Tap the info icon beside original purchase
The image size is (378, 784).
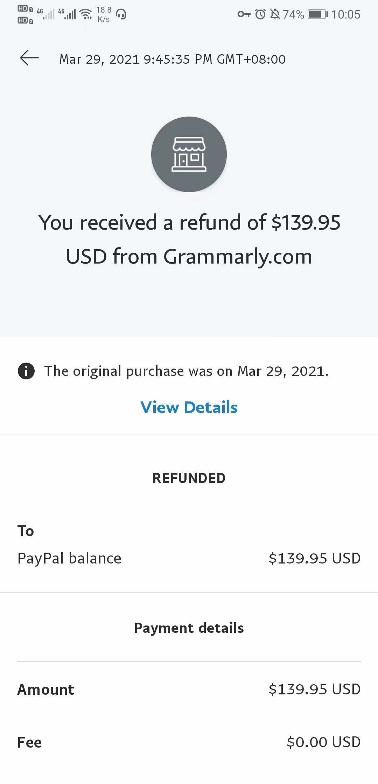[26, 371]
